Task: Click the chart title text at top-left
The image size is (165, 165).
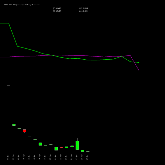Action: point(22,5)
